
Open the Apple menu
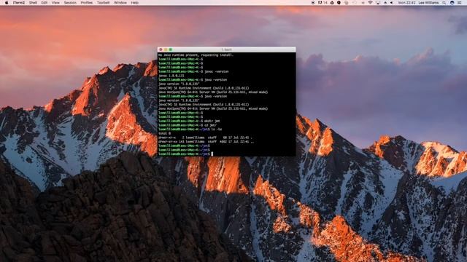tap(7, 3)
